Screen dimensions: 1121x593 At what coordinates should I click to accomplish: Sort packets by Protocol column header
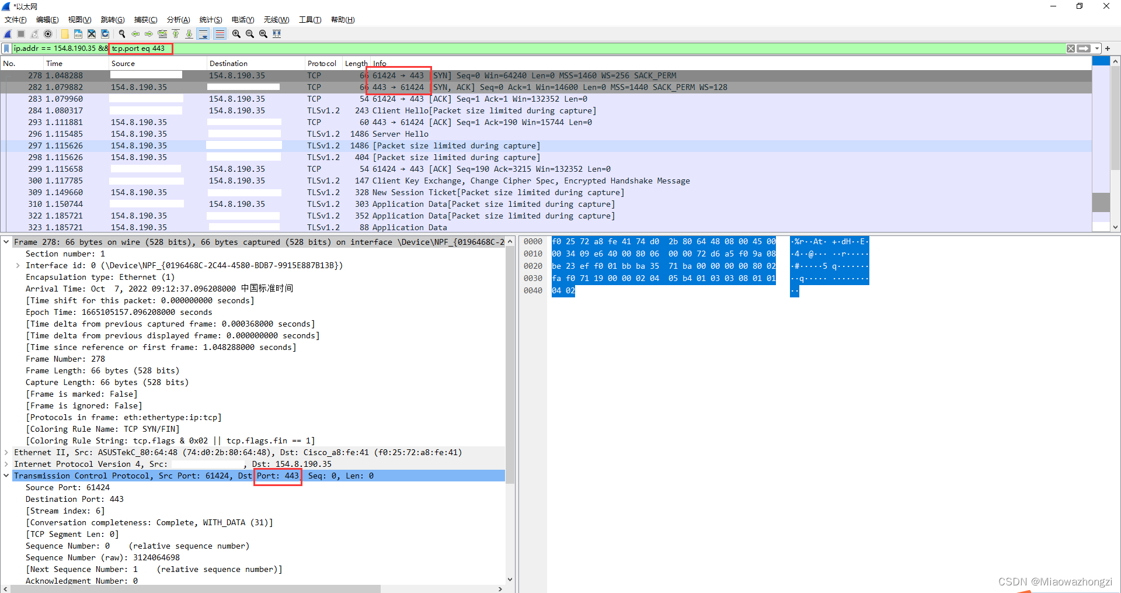[323, 64]
